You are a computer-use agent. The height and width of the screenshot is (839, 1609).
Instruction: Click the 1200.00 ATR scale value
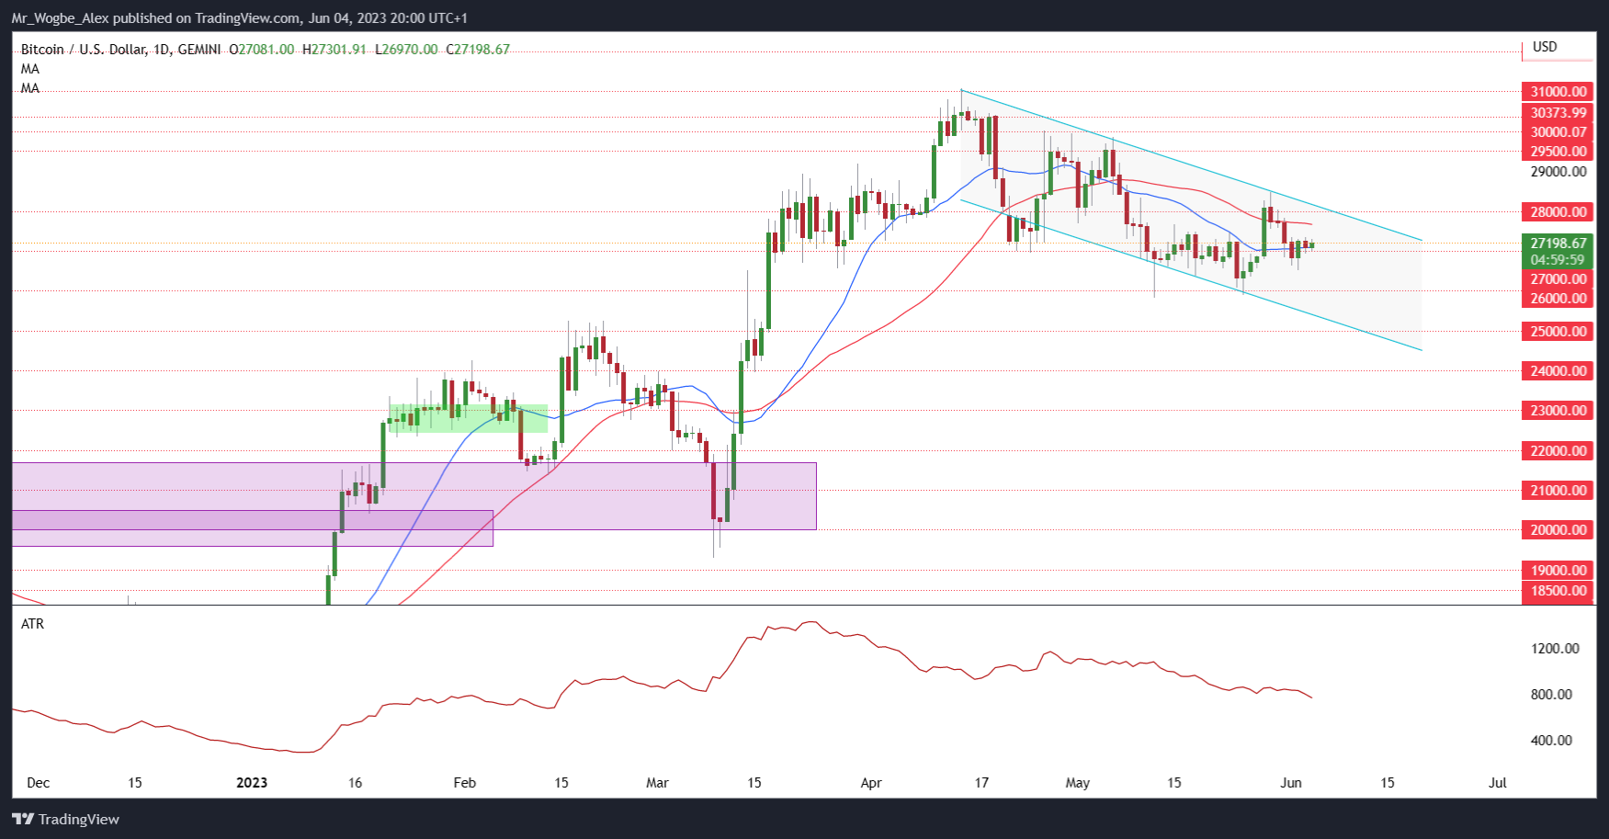point(1554,649)
